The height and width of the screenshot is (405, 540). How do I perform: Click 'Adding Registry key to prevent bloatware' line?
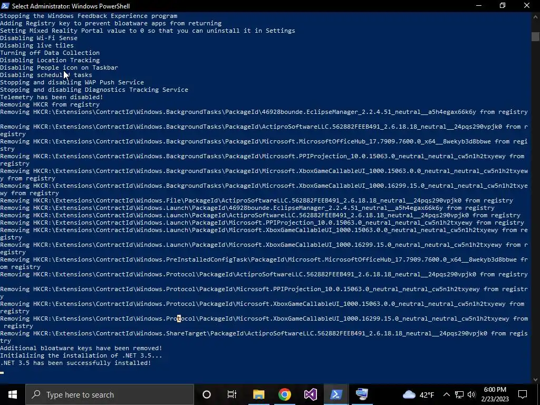[111, 23]
